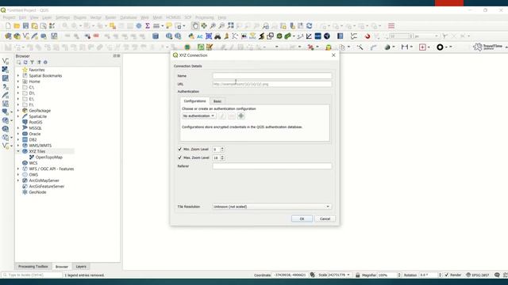Collapse the XYZ Tiles tree node

[x=18, y=151]
